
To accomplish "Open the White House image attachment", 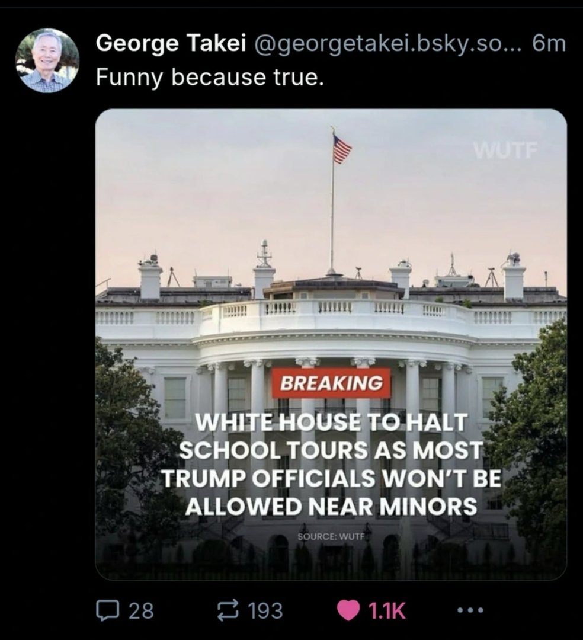I will (x=331, y=344).
